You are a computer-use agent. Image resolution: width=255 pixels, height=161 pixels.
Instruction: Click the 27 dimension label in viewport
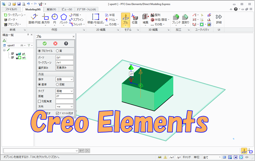[x=131, y=74]
